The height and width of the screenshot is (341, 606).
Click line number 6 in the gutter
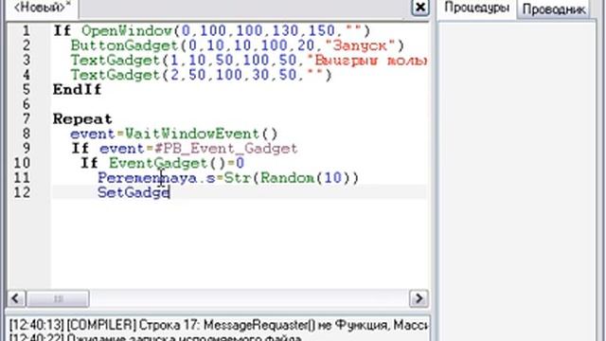coord(26,104)
